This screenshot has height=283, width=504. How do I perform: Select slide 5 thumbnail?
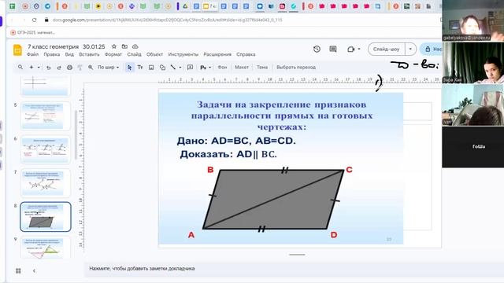point(46,116)
